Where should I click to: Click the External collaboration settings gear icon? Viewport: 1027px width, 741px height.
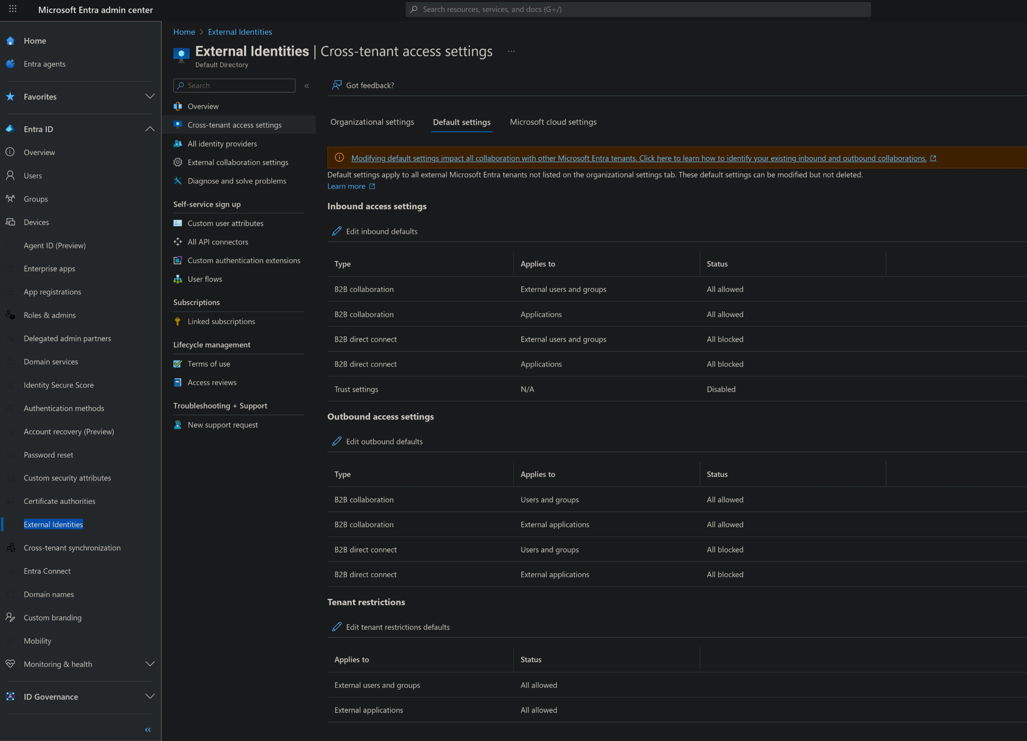pos(177,162)
